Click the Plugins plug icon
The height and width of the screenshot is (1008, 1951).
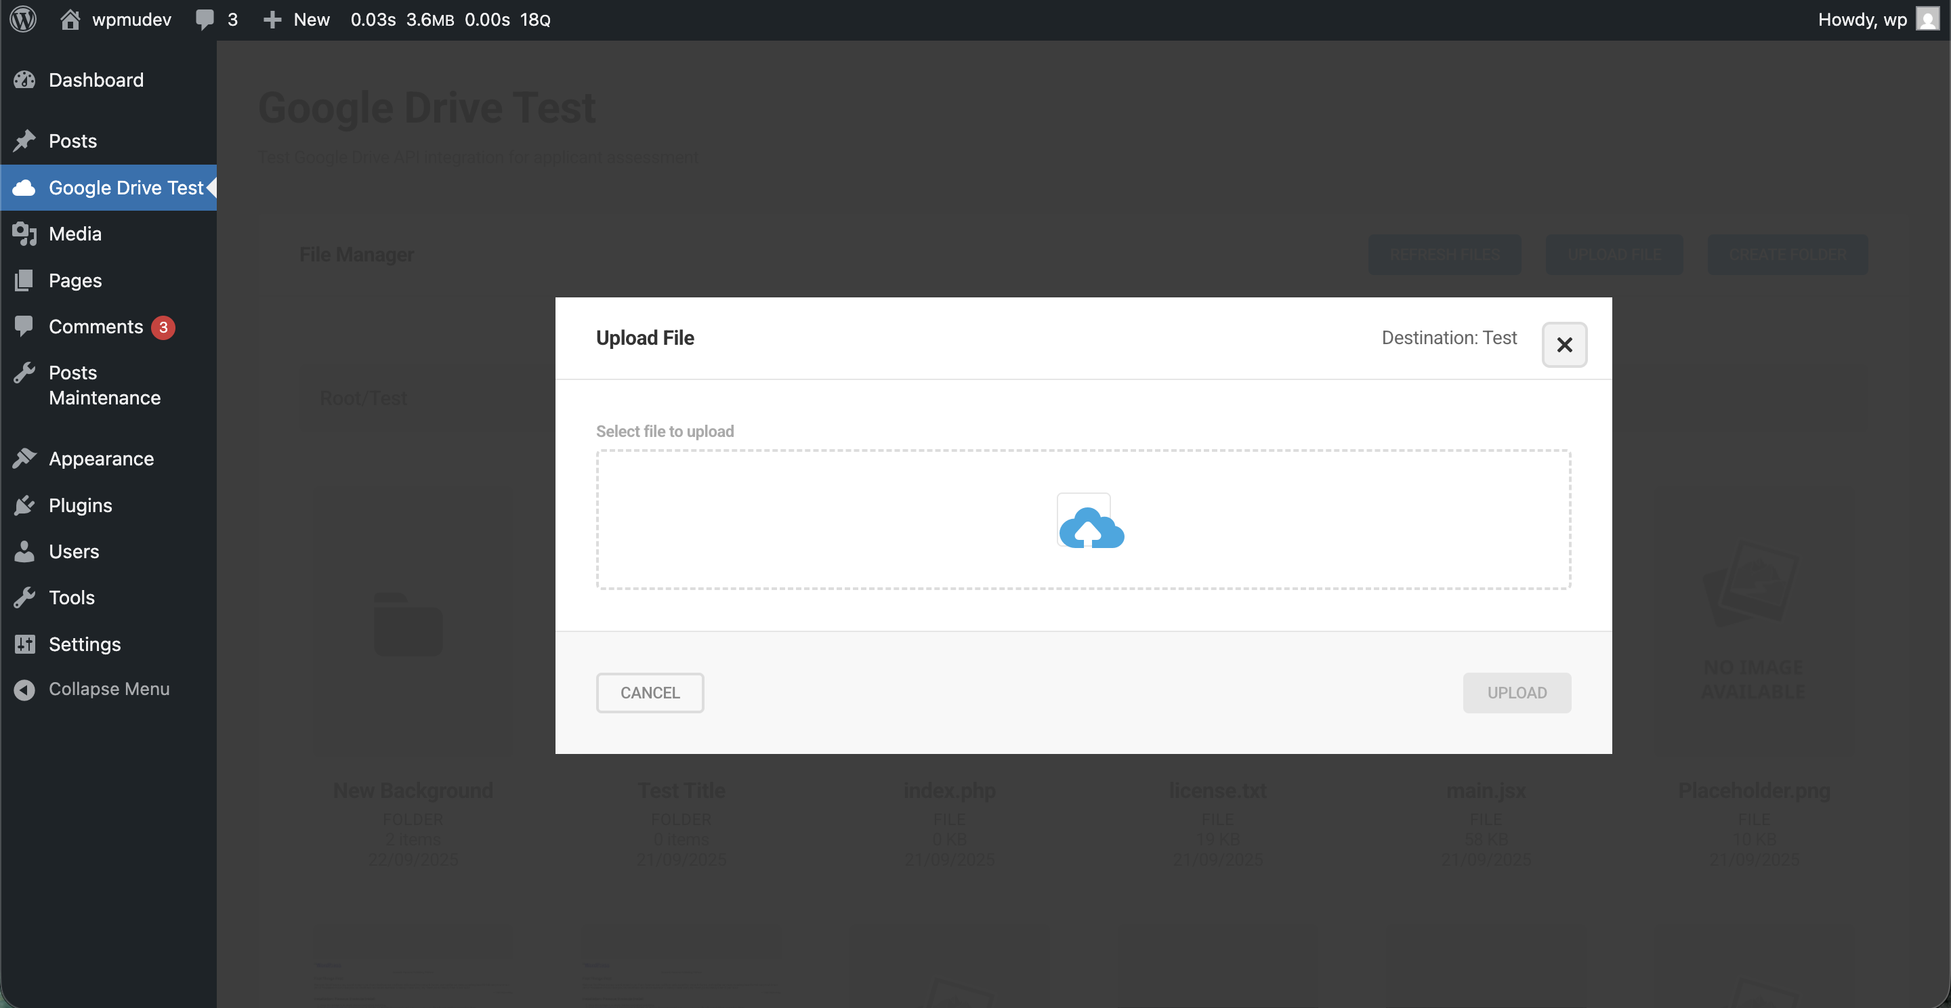[24, 505]
